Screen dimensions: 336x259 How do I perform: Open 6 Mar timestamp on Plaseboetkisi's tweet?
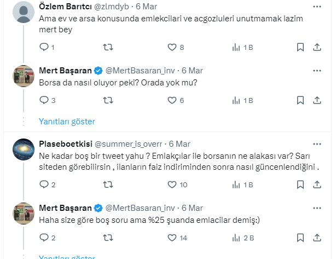coord(179,144)
